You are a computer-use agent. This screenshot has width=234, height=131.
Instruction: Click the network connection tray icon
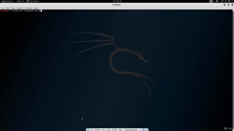pos(217,1)
